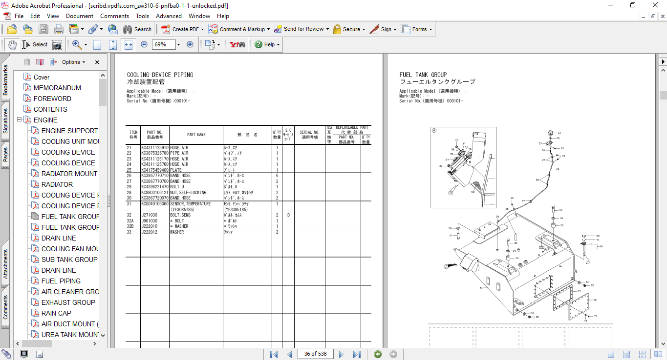Open the RADIATOR bookmark
Viewport: 667px width, 360px height.
pos(57,184)
